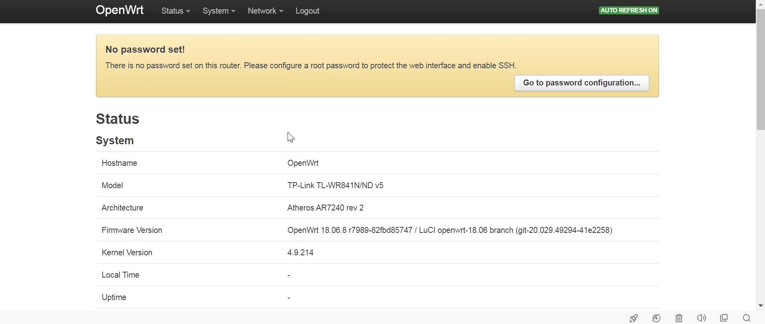
Task: Click Go to password configuration button
Action: click(x=581, y=83)
